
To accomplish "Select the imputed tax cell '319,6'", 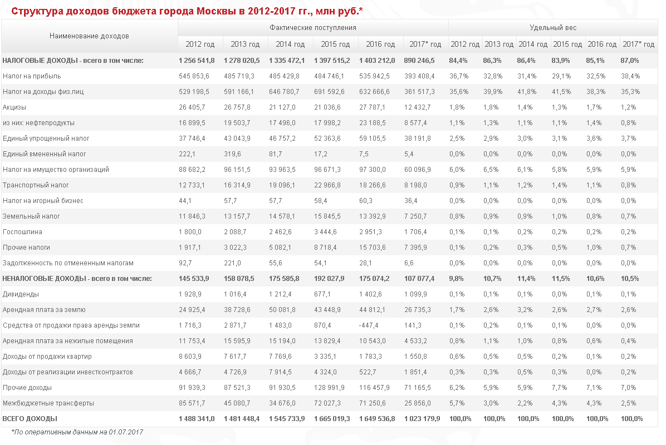I will 232,154.
